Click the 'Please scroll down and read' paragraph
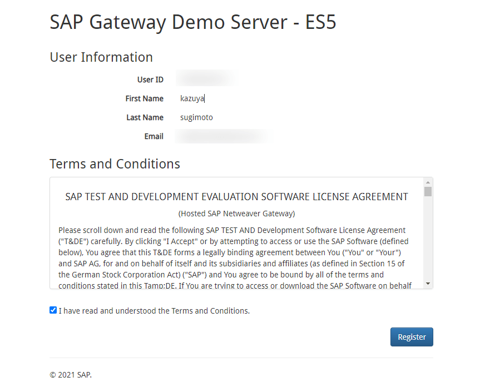The width and height of the screenshot is (485, 392). (235, 258)
